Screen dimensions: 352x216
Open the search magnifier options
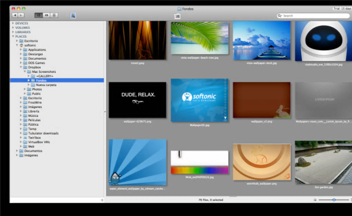point(280,16)
